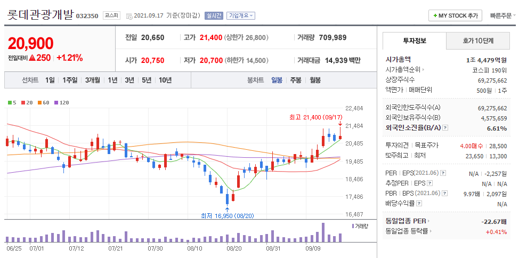Click the MY STOCK 추가 button
519x258 pixels.
(455, 15)
